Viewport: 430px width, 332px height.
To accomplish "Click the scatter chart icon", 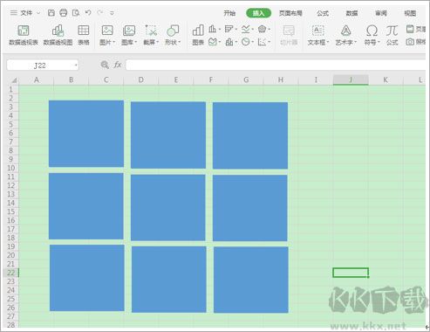I will coord(262,42).
